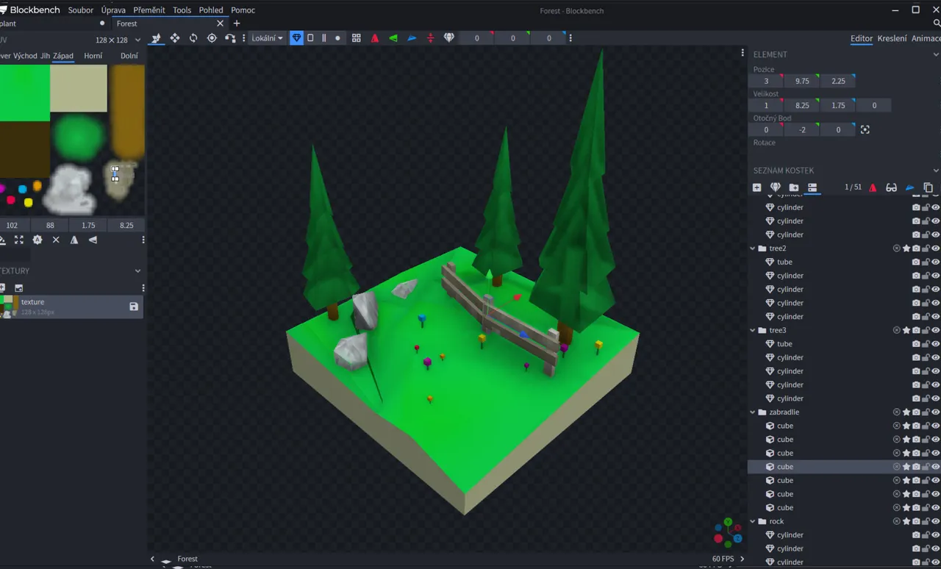Open the Přeměnit menu
Image resolution: width=941 pixels, height=569 pixels.
click(149, 10)
